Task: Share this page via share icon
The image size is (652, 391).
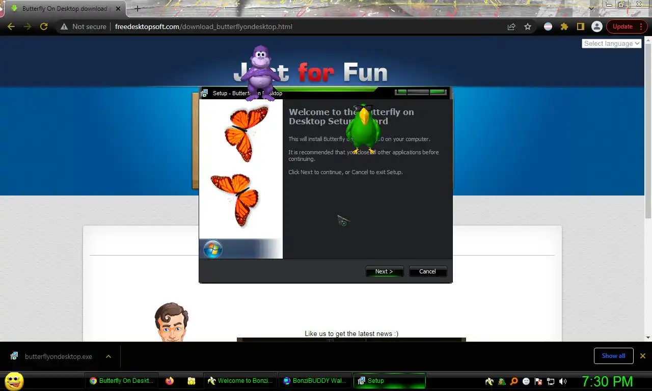Action: pos(511,26)
